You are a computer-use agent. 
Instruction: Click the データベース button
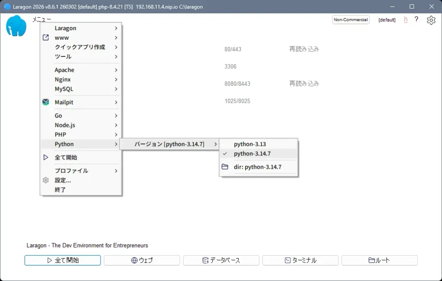pos(221,260)
